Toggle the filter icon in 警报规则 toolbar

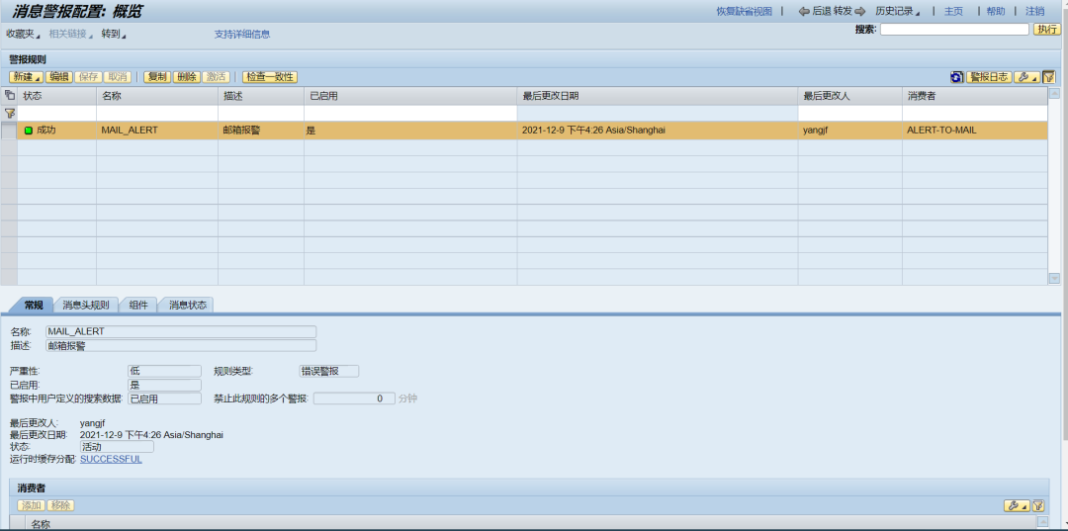tap(1049, 77)
